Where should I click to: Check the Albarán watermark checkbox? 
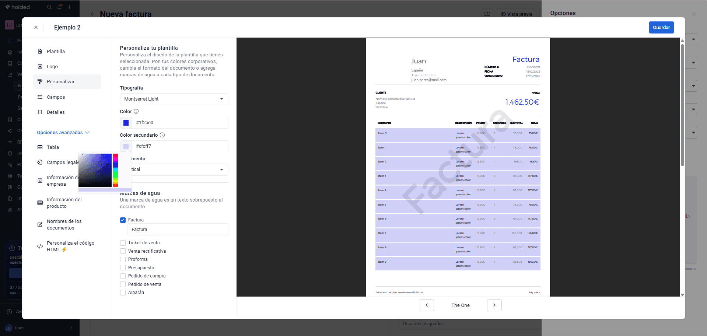point(123,293)
